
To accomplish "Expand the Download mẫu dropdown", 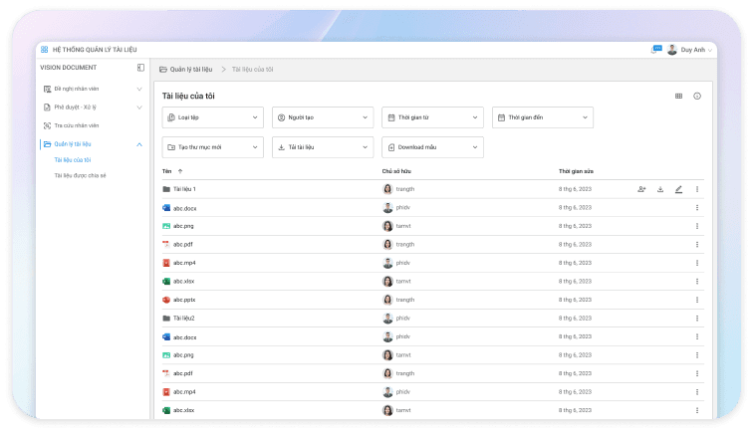I will pyautogui.click(x=431, y=146).
